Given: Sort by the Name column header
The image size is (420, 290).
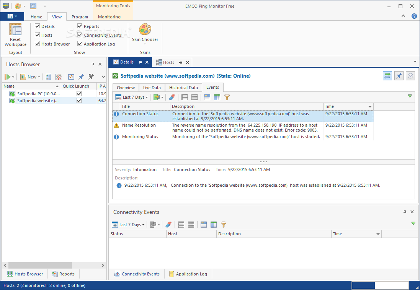Looking at the screenshot, I should tap(31, 86).
